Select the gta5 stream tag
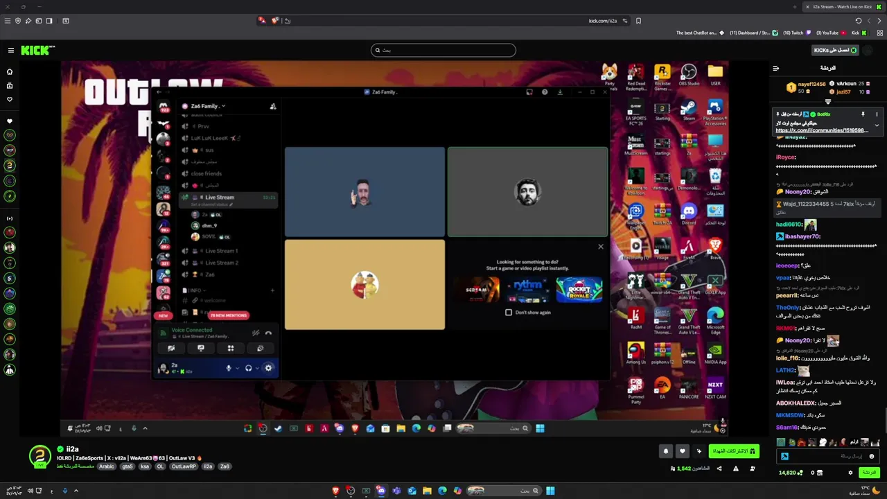 [x=127, y=467]
